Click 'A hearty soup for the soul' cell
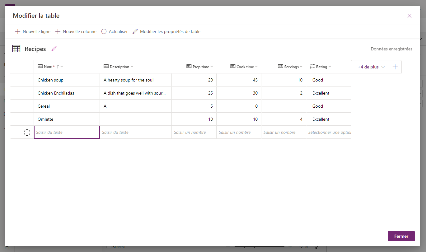 pos(136,80)
